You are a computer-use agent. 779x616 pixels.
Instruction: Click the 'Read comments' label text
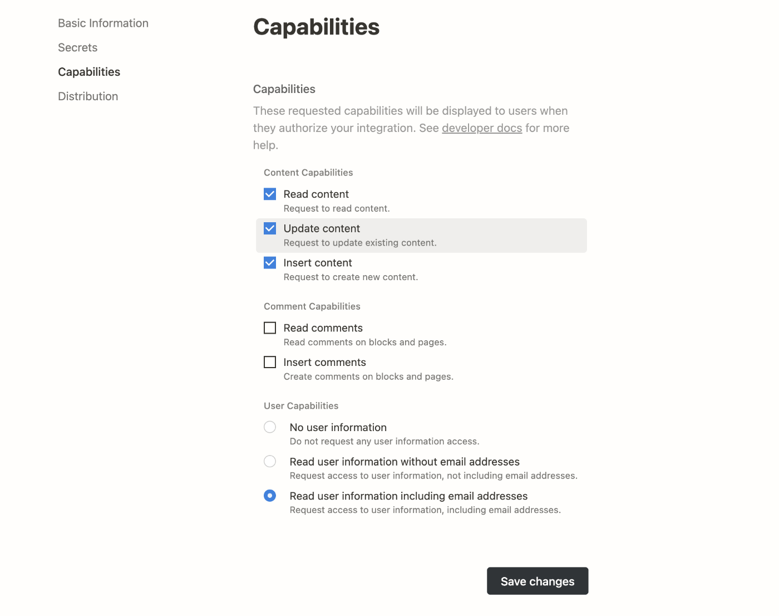point(323,328)
